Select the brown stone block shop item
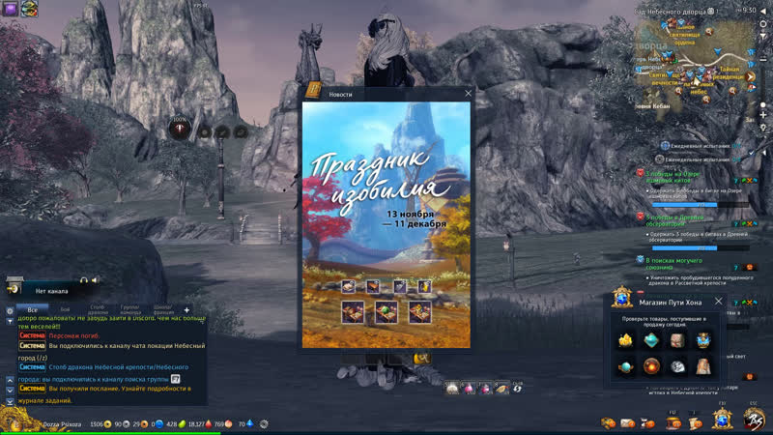773x435 pixels. [x=677, y=340]
